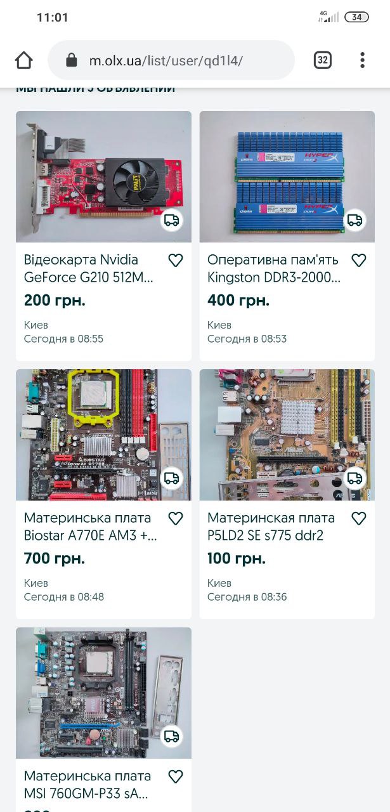The image size is (390, 812).
Task: Tap delivery truck icon on GeForce card photo
Action: pos(171,220)
